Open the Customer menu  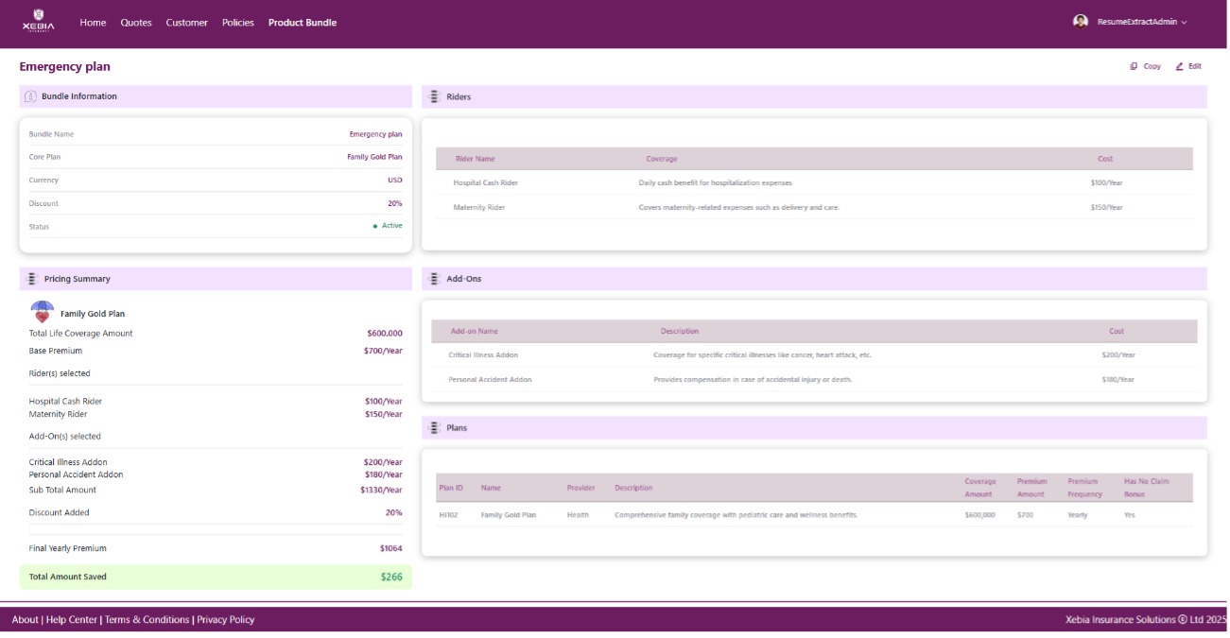point(186,23)
